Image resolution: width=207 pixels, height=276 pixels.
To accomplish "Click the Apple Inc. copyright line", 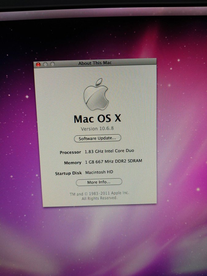I will coord(99,194).
